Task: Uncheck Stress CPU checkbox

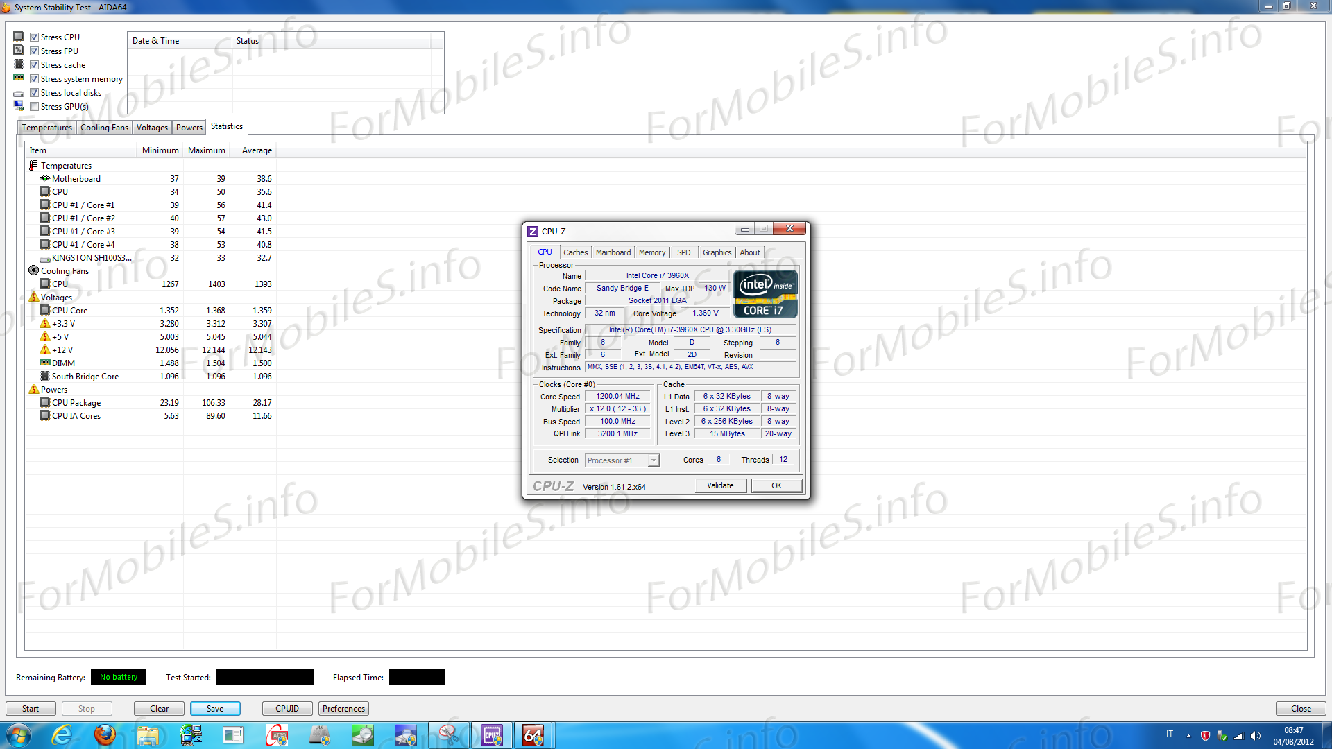Action: 34,37
